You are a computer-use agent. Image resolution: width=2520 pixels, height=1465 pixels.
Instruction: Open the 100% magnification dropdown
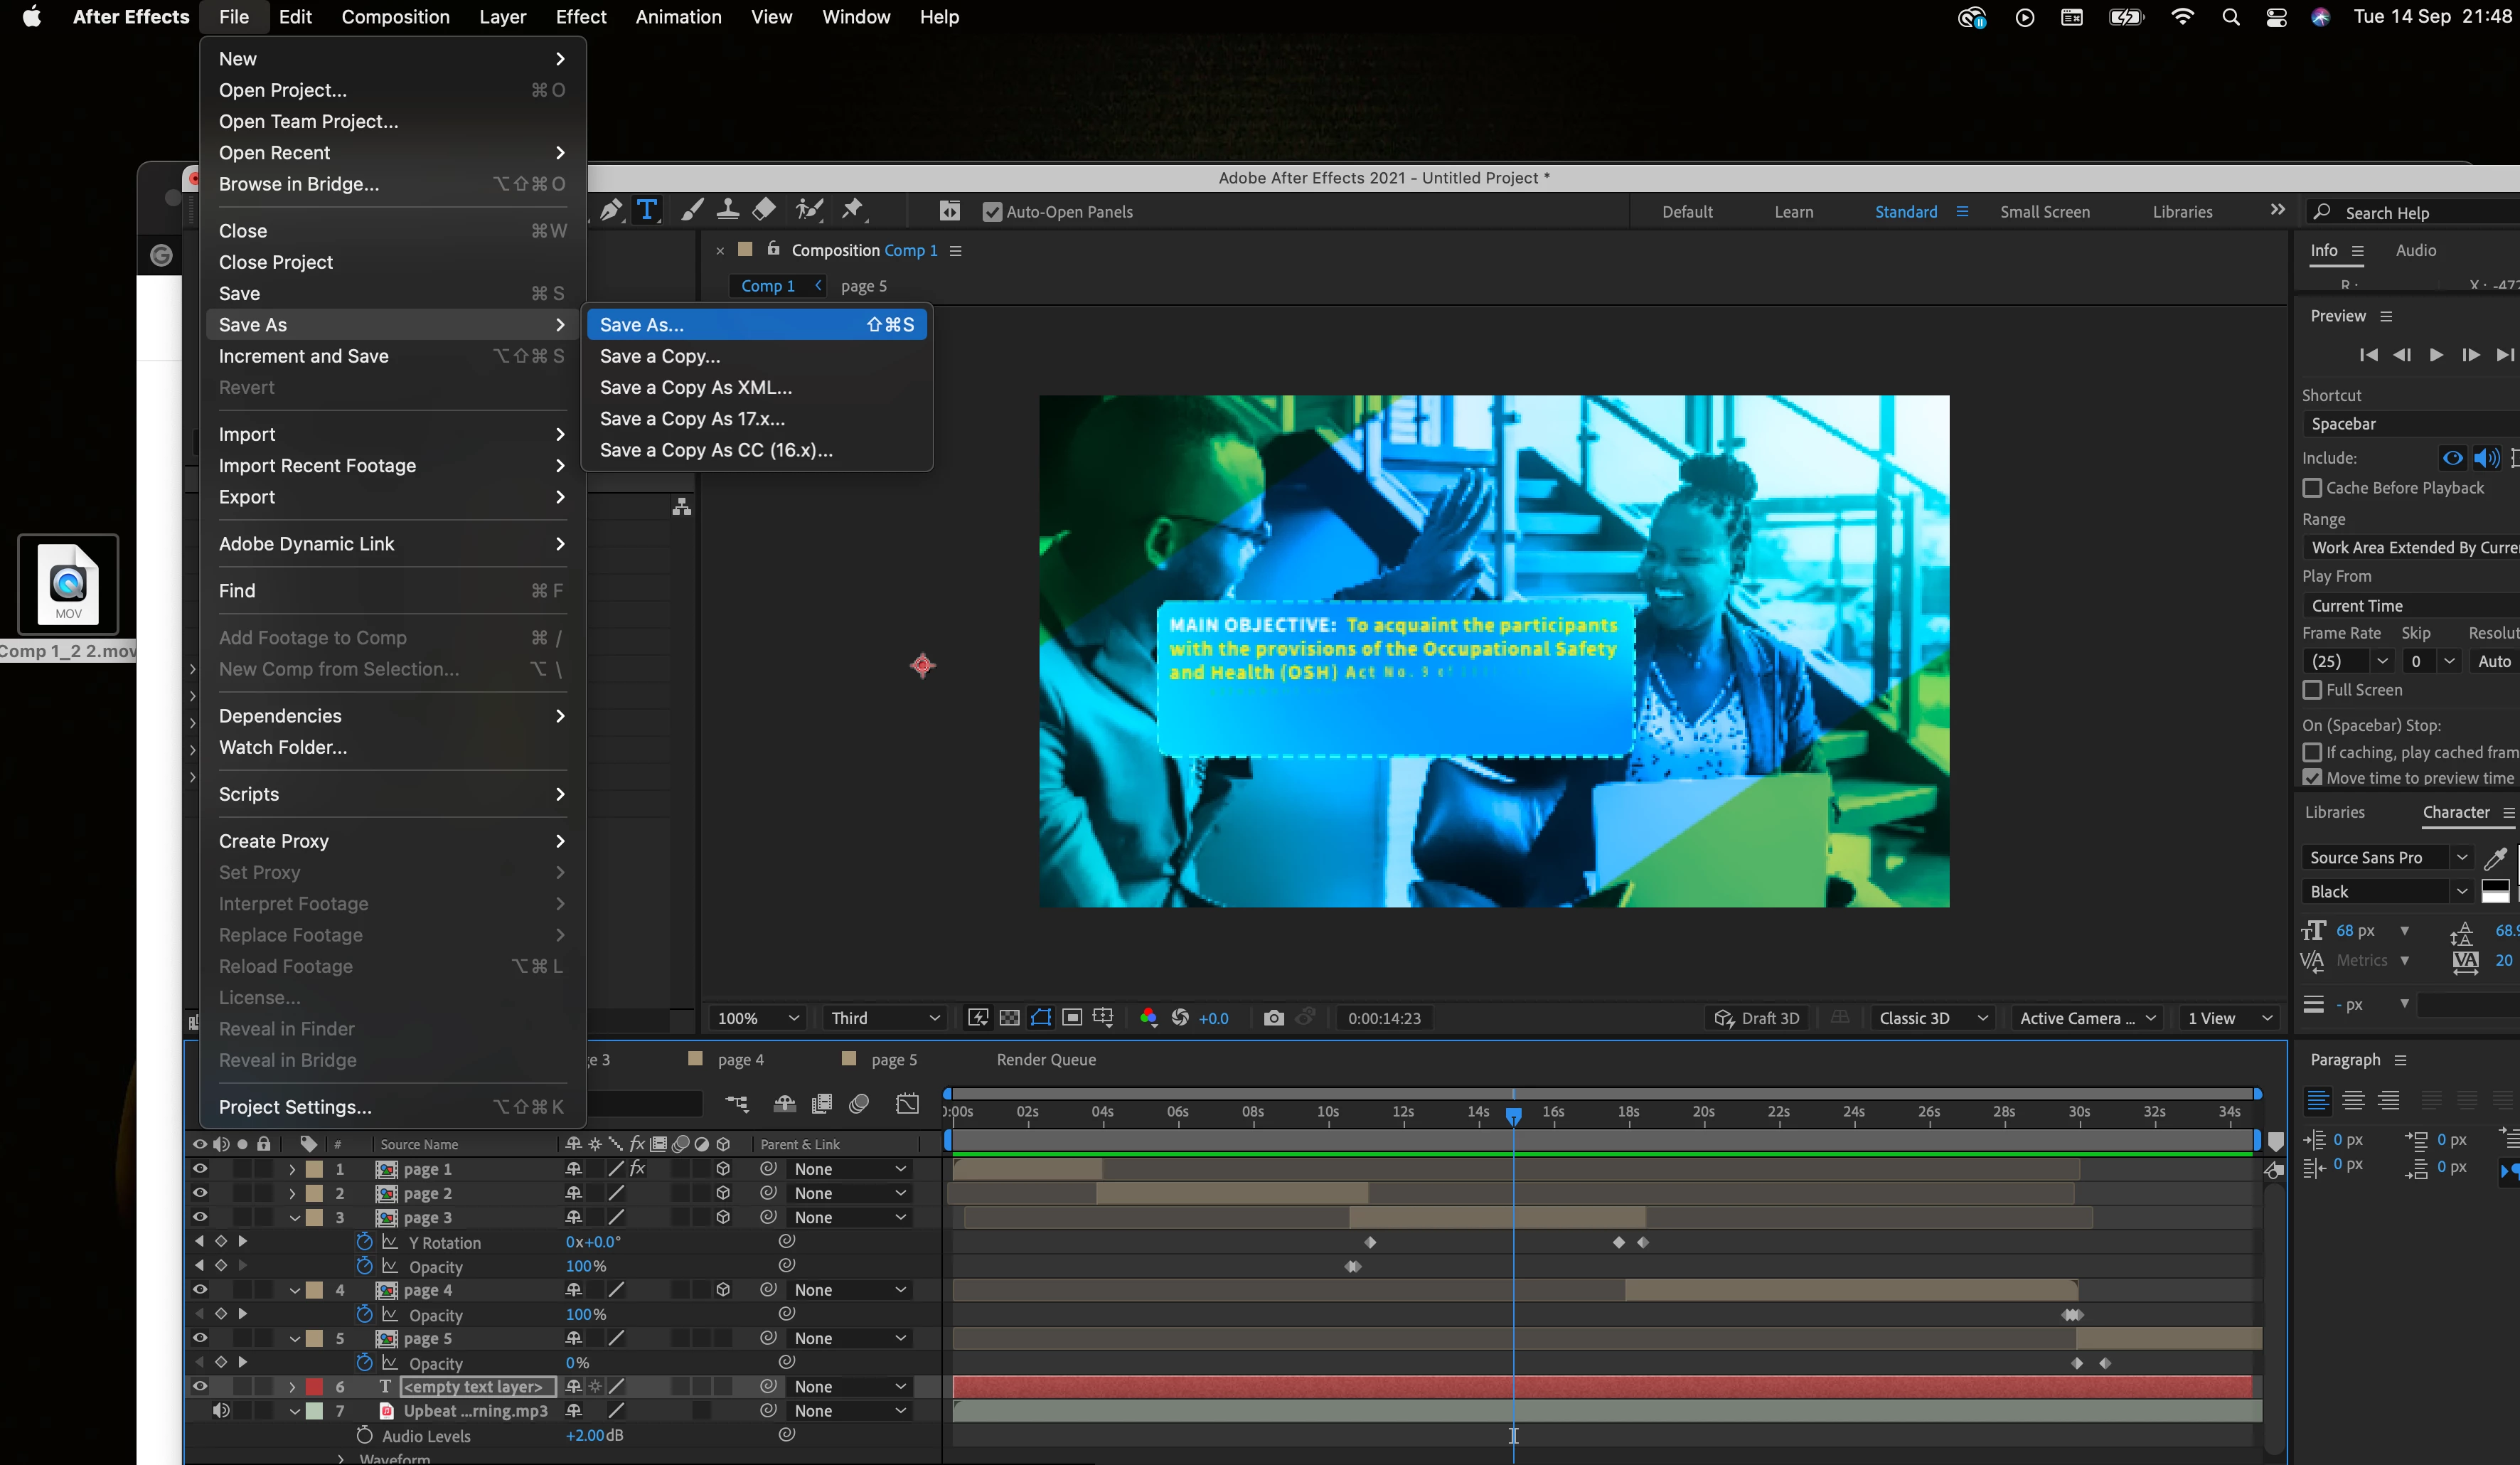click(x=757, y=1018)
